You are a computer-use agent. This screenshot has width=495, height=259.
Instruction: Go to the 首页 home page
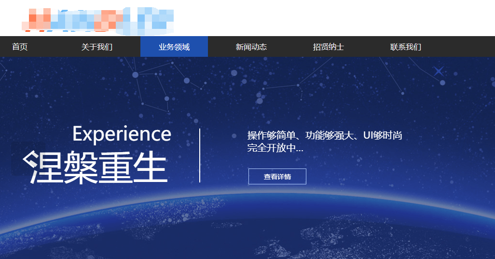20,47
